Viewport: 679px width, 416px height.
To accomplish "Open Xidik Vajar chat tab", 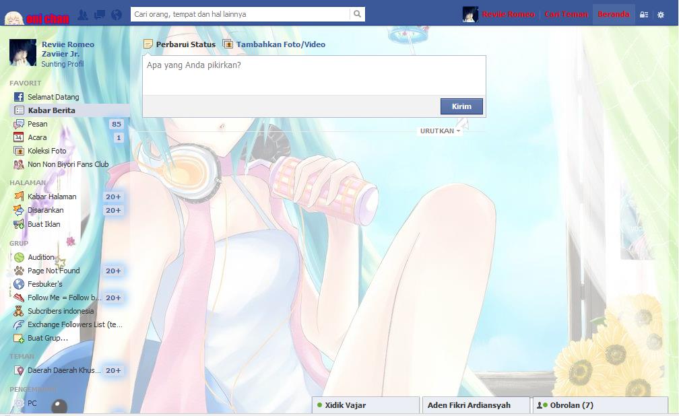I will (366, 406).
